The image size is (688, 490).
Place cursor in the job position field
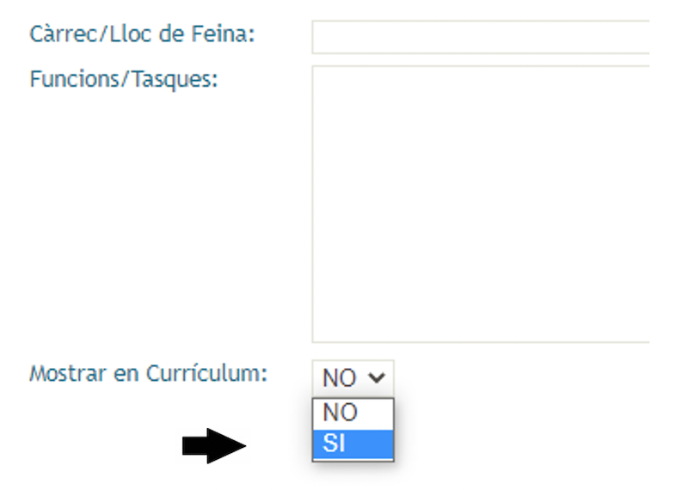point(479,38)
